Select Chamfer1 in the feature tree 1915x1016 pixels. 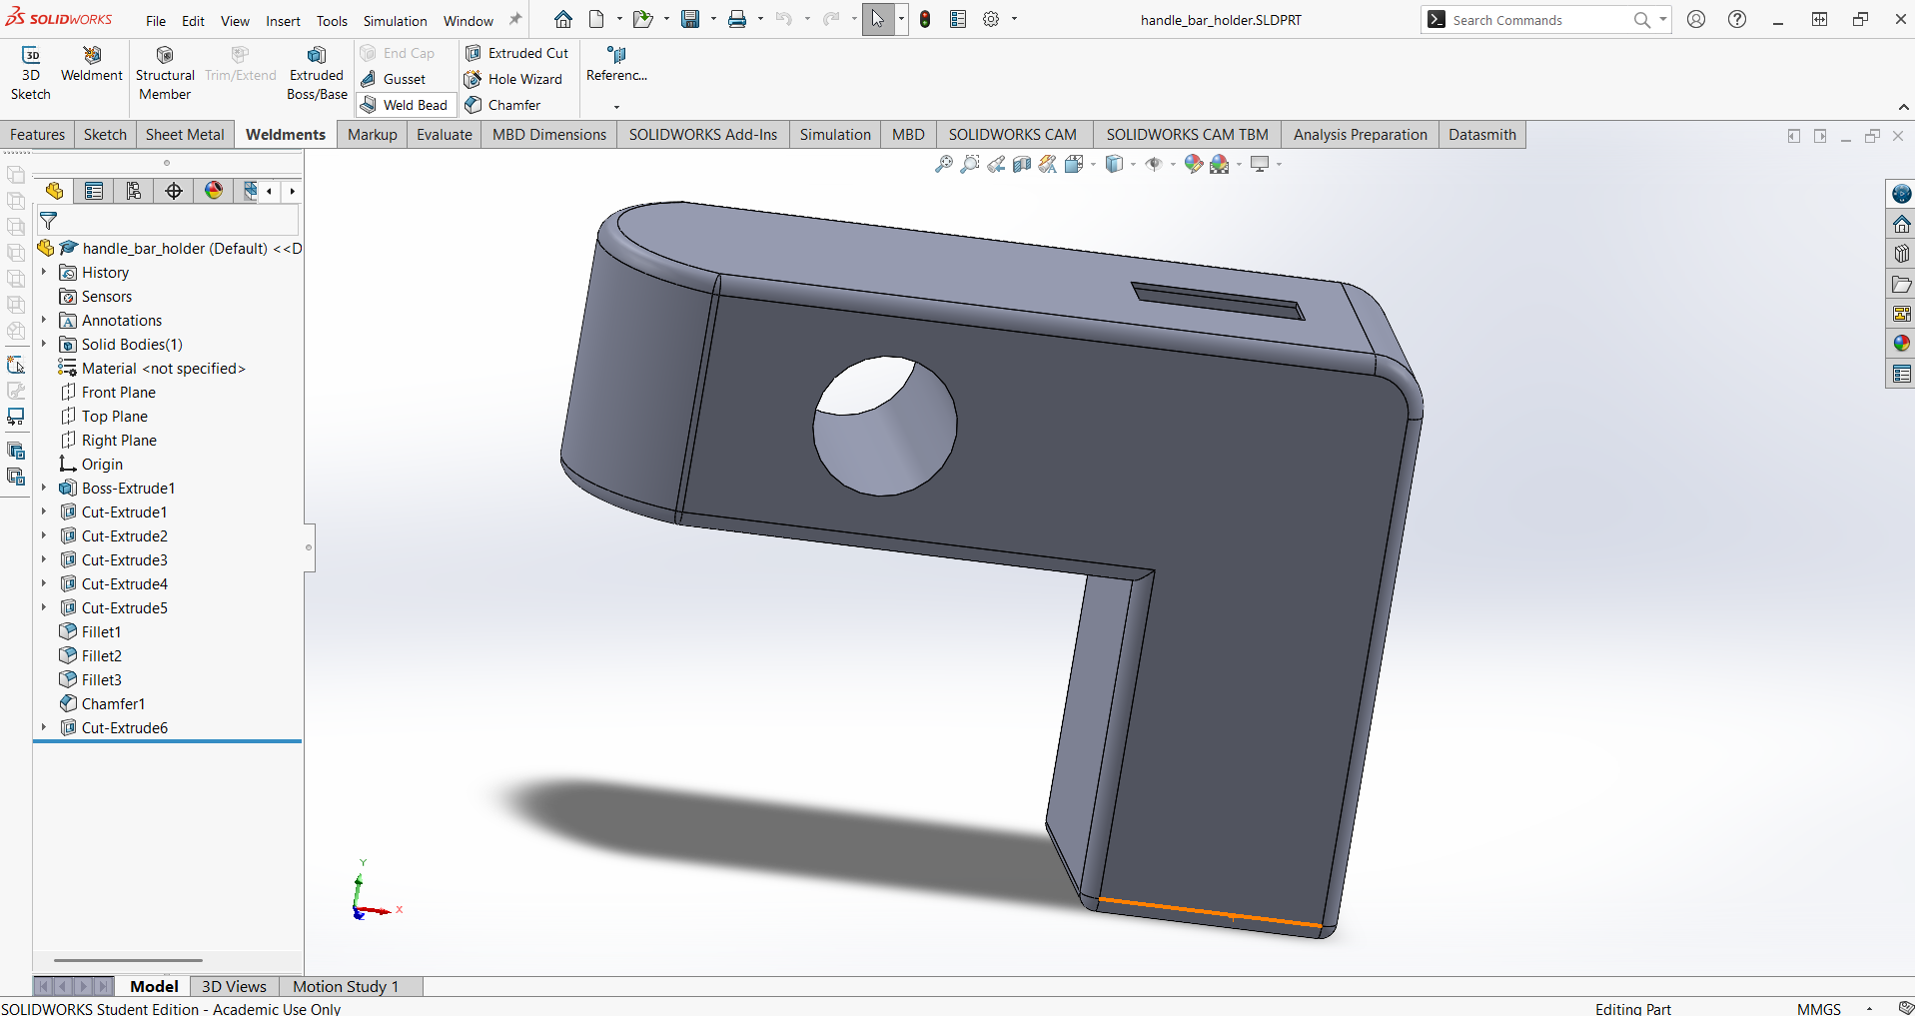(x=113, y=703)
